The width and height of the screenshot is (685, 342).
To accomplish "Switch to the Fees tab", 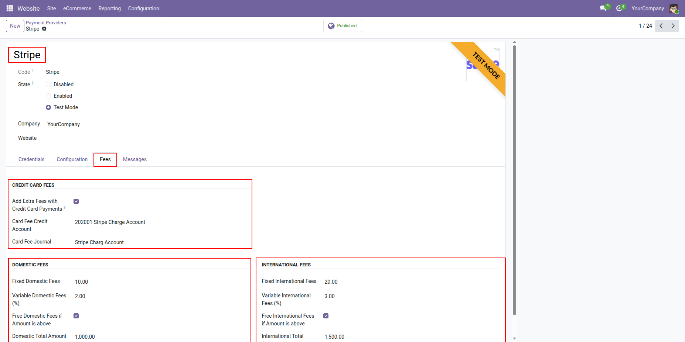I will point(105,159).
